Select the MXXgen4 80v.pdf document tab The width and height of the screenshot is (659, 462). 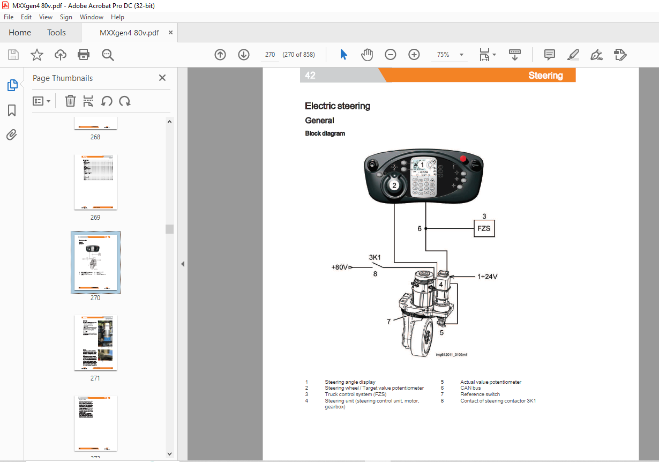(129, 33)
